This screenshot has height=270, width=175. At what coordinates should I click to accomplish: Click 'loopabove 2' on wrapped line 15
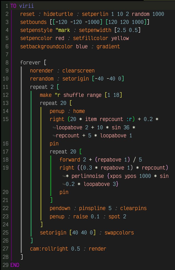[x=72, y=127]
